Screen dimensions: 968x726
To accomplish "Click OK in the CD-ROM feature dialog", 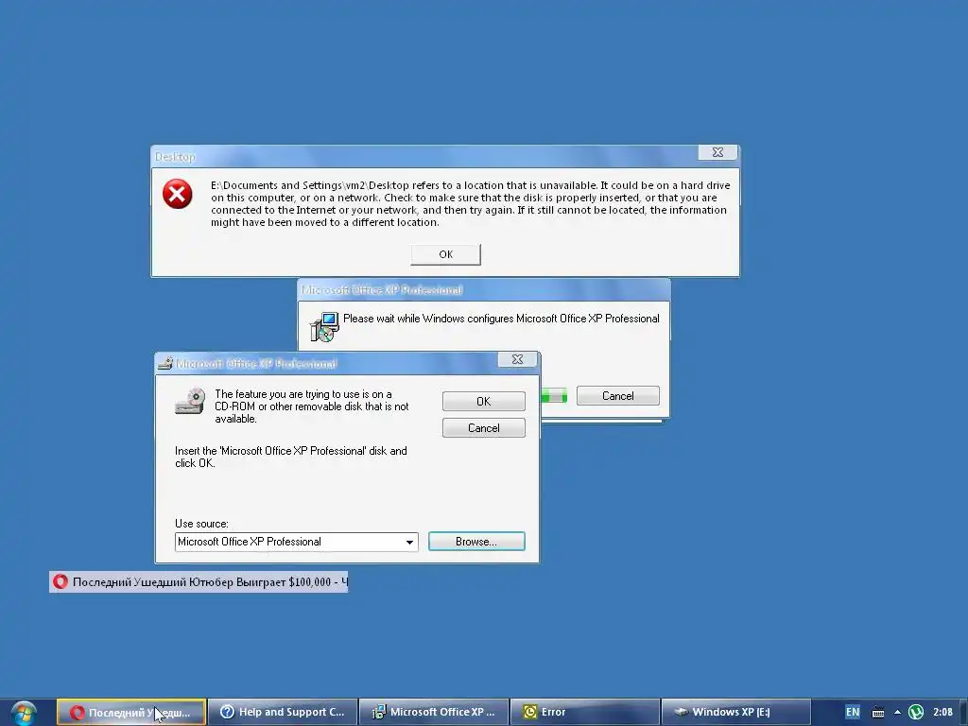I will point(483,401).
